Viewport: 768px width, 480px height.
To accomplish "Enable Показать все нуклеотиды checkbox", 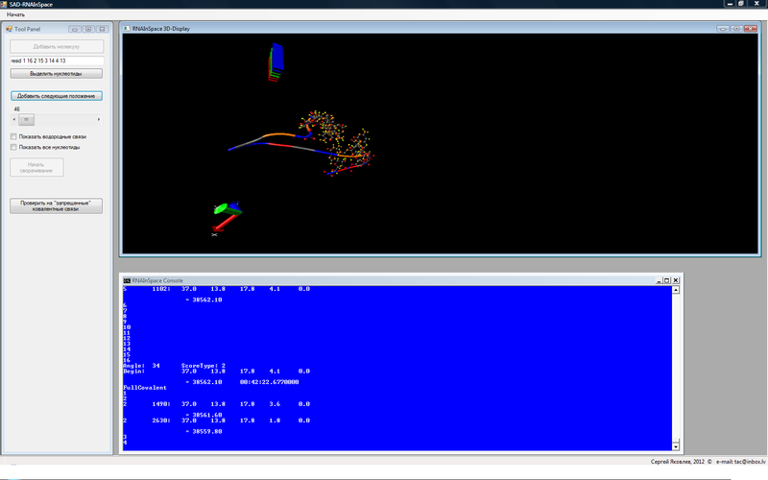I will (13, 147).
